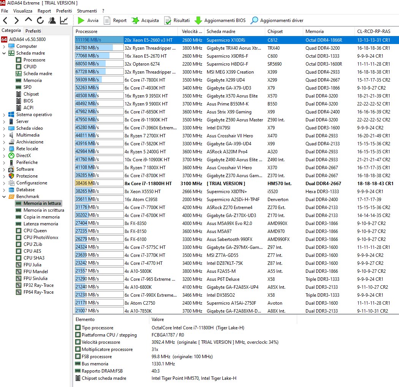The height and width of the screenshot is (387, 399).
Task: Open the Report menu in the menu bar
Action: pyautogui.click(x=44, y=11)
